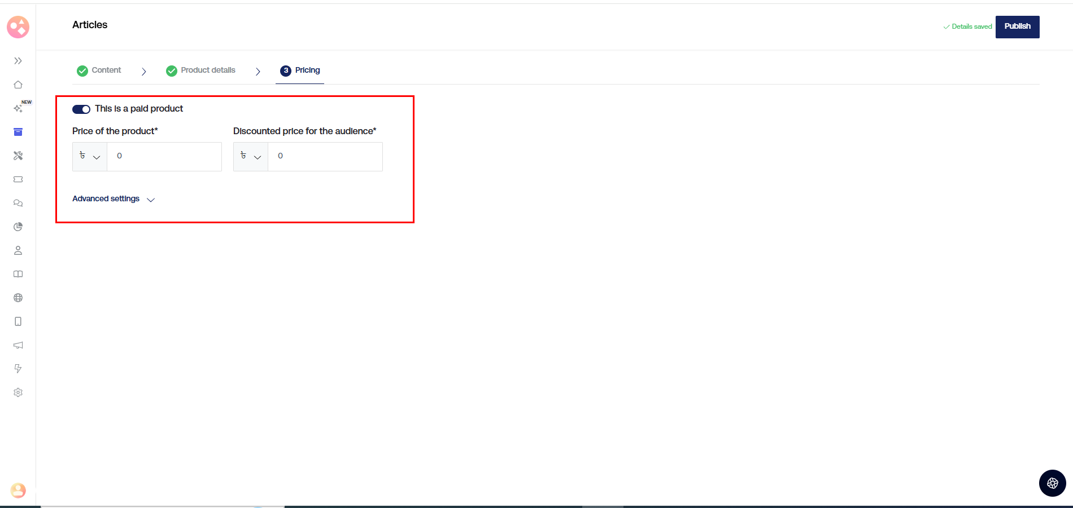Toggle off 'This is a paid product'
The width and height of the screenshot is (1073, 508).
coord(81,109)
